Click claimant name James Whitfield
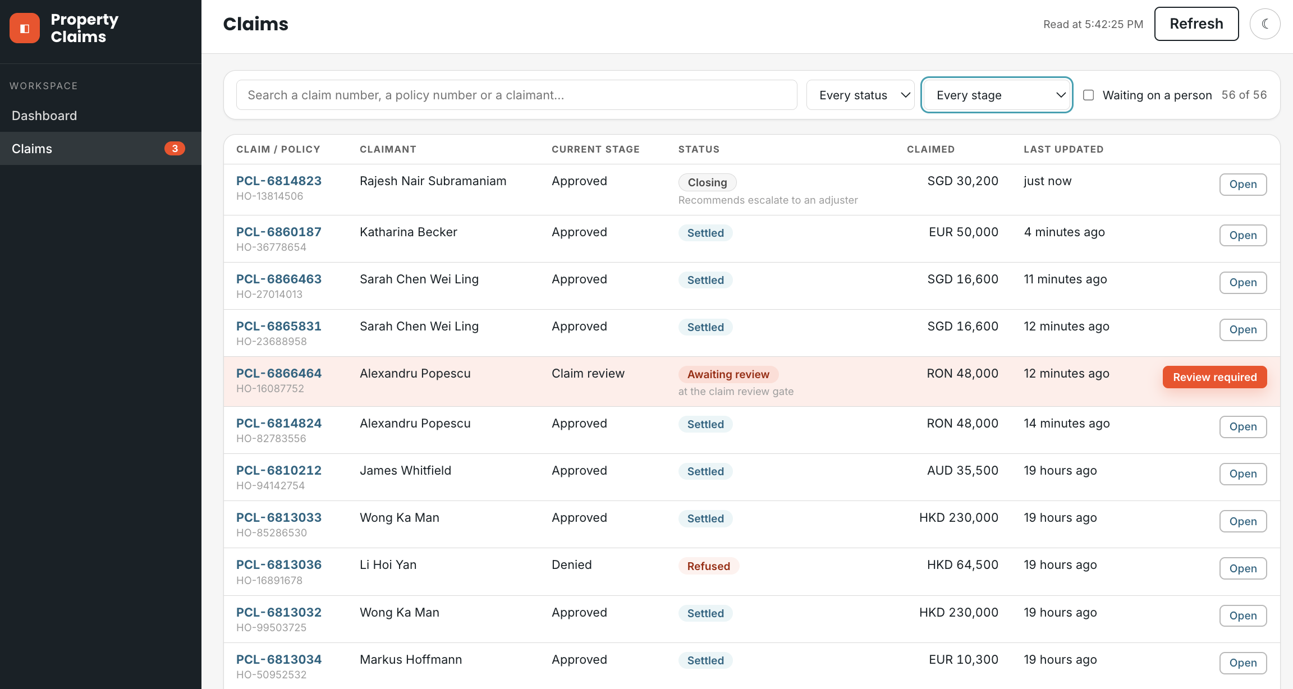 (x=405, y=470)
